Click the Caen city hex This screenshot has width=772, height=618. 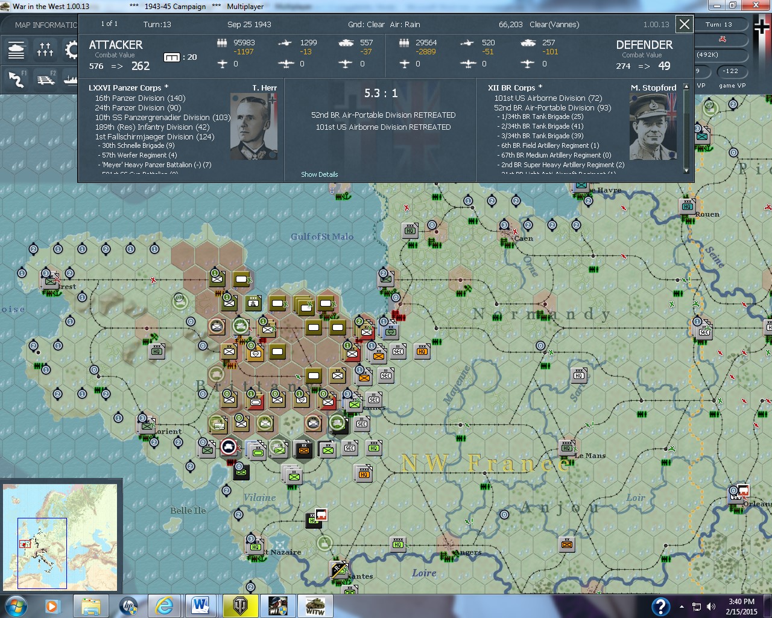pos(508,230)
